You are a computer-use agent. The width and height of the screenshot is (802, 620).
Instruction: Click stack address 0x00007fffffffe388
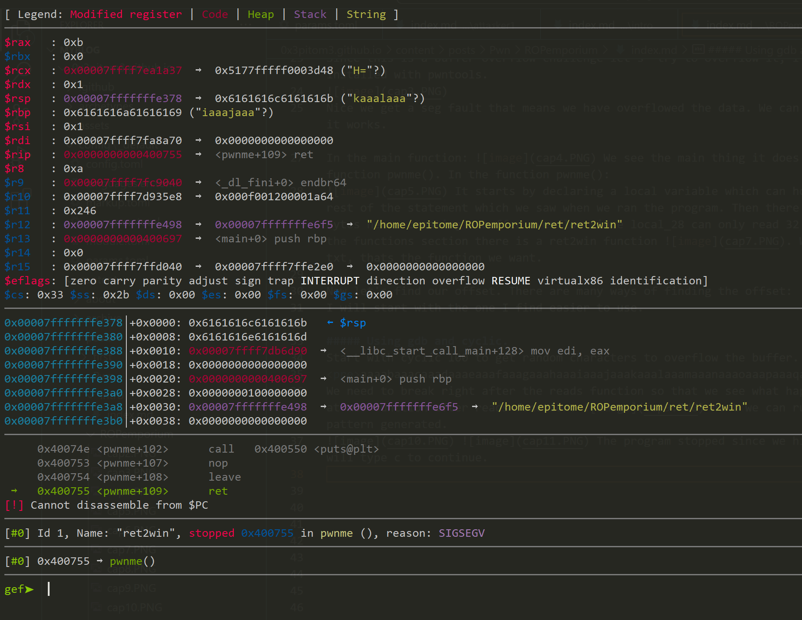(64, 351)
